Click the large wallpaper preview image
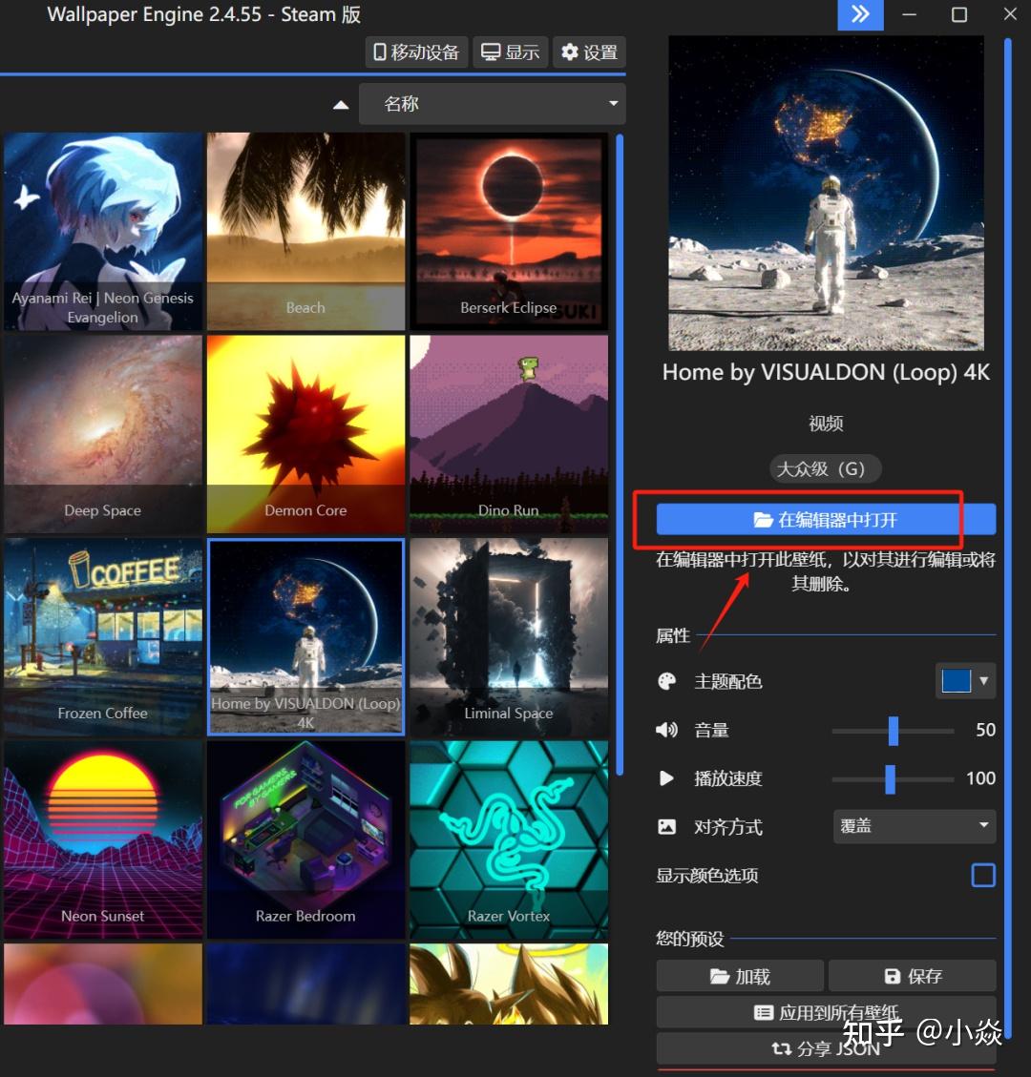This screenshot has height=1077, width=1031. 826,193
